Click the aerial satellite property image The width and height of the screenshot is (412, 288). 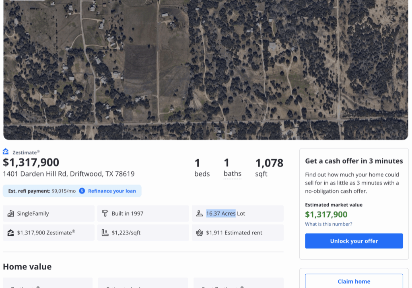(206, 70)
